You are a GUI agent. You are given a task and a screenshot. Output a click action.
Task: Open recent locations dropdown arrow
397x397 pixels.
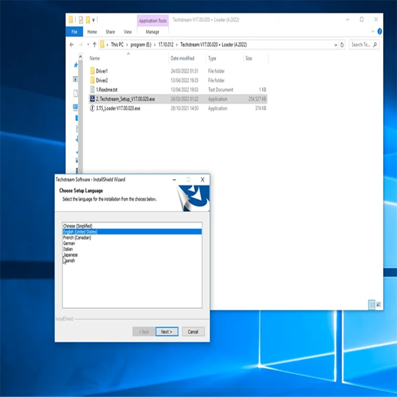pyautogui.click(x=88, y=45)
